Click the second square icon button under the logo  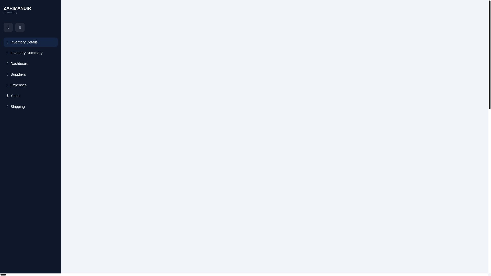[20, 27]
